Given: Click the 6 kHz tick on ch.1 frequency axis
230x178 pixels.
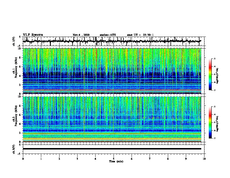Looking at the screenshot, I should pos(20,67).
